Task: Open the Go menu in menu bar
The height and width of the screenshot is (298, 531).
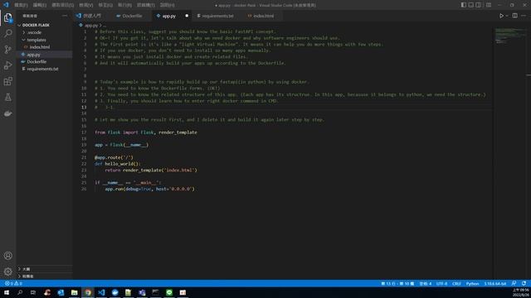Action: tap(105, 5)
